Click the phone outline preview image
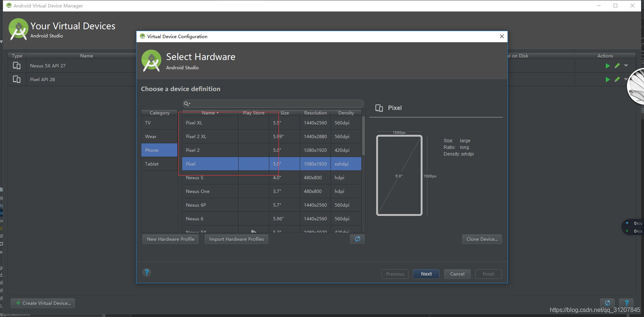The width and height of the screenshot is (644, 317). pyautogui.click(x=399, y=175)
